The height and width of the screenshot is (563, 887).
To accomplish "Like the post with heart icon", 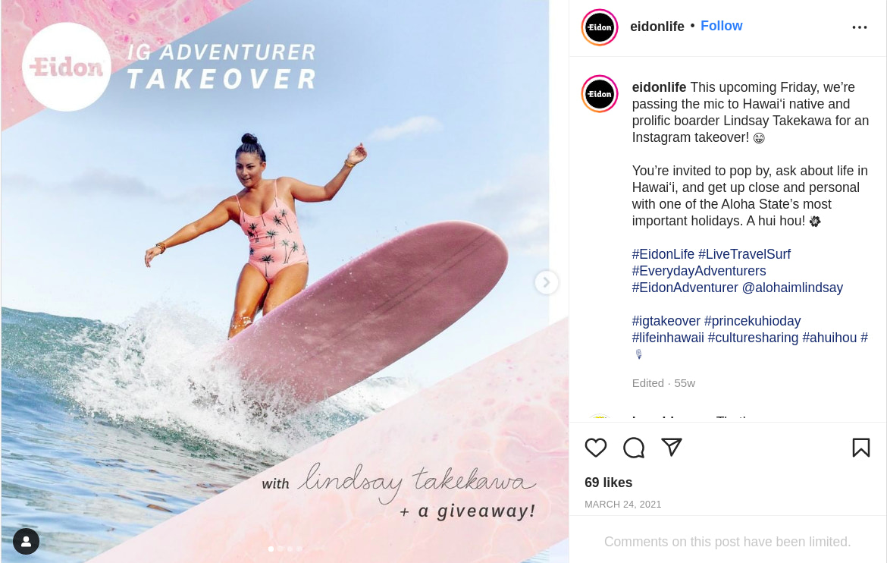I will tap(596, 448).
